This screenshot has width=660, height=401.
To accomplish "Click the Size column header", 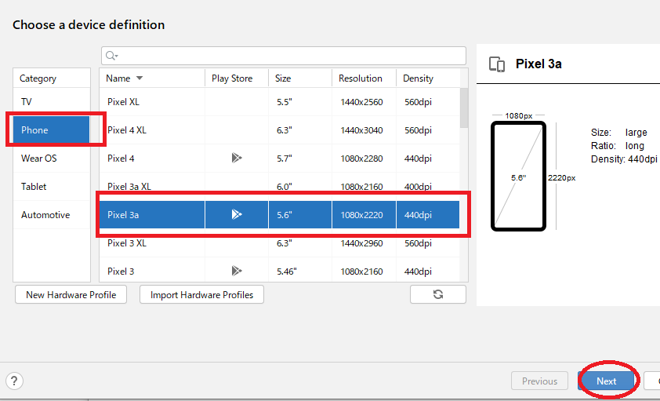I will (300, 78).
